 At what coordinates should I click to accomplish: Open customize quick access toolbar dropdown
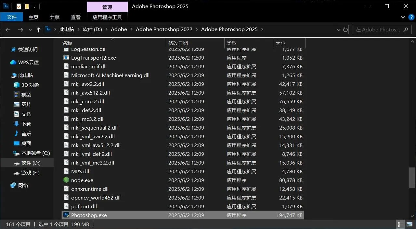coord(34,6)
